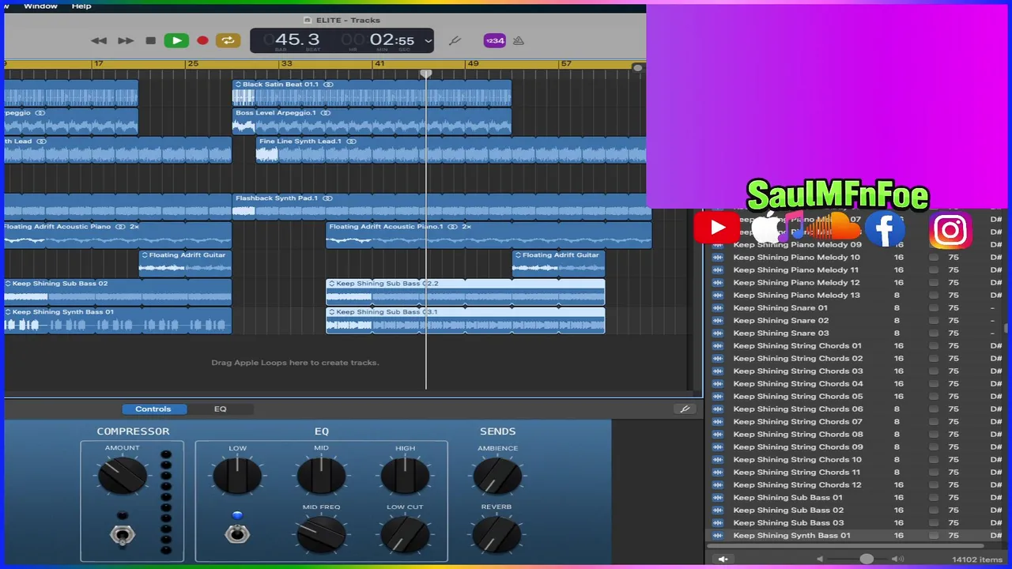Click waveform icon of Keep Shining Sub Bass 01
The height and width of the screenshot is (569, 1012).
718,497
